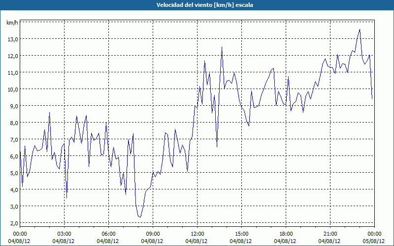Select the 7,0 y-axis value
Viewport: 394px width, 246px height.
(x=14, y=140)
